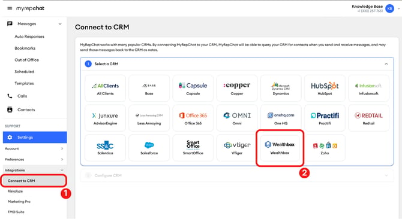402x219 pixels.
Task: Open Bookmarks
Action: (25, 48)
